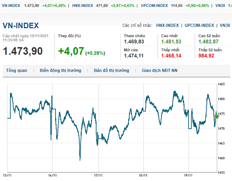Open VN30 link in other indices list

pos(225,25)
